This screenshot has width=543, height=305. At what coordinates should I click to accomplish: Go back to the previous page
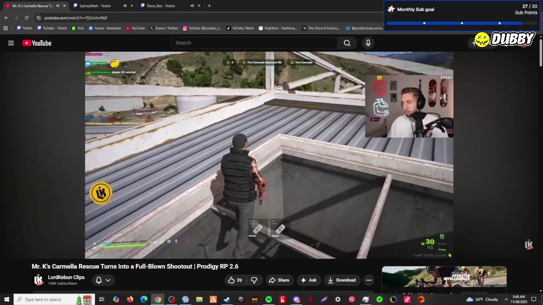coord(6,18)
